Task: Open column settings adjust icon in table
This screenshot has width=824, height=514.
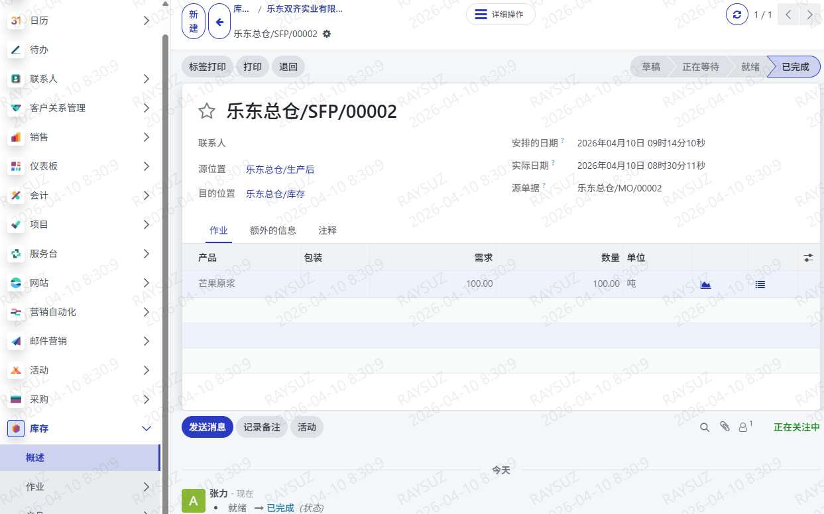Action: 808,258
